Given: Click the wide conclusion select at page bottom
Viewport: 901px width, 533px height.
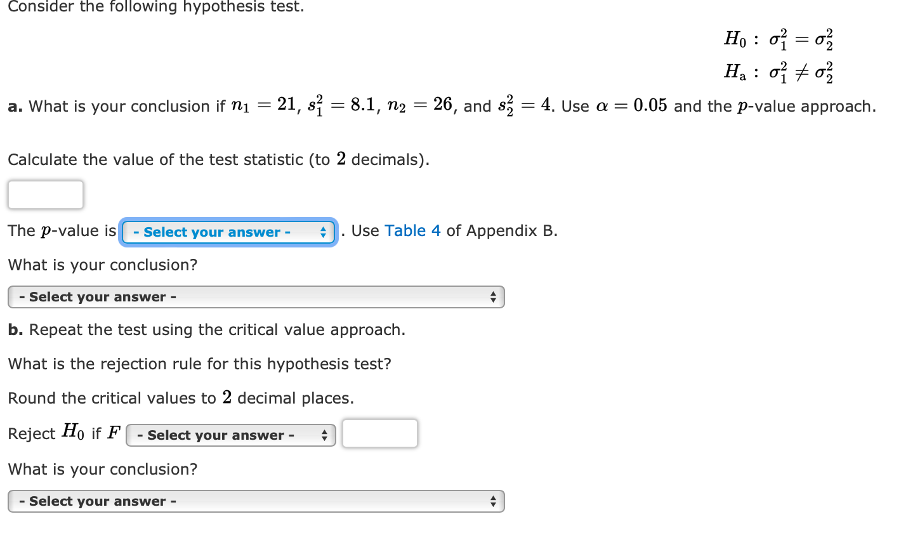Looking at the screenshot, I should (x=256, y=501).
